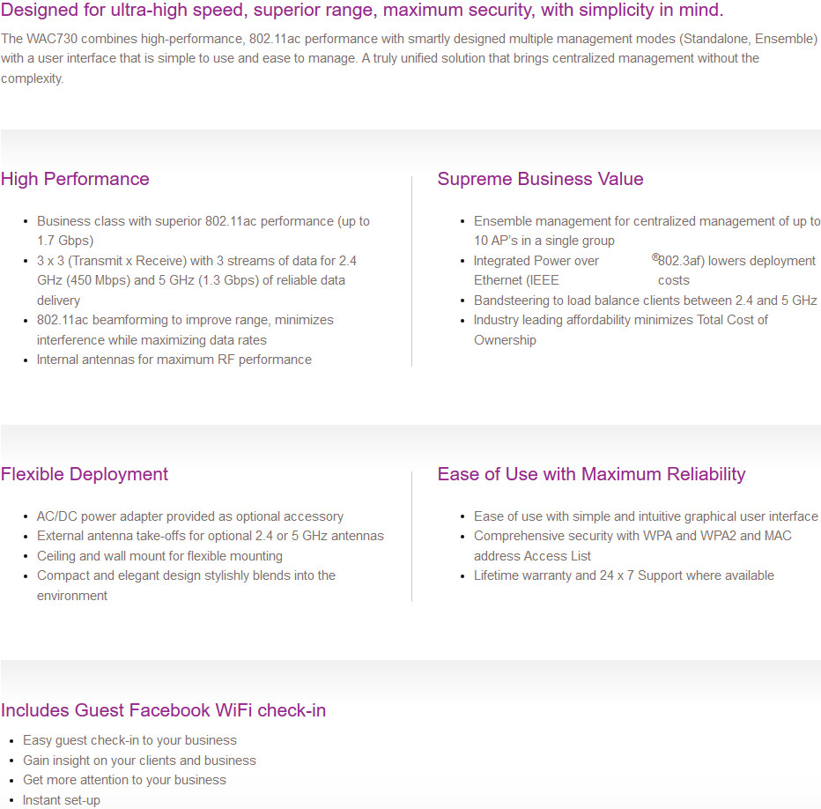Click the 'Bandsteering to load balance' bullet
The image size is (821, 809).
[645, 301]
